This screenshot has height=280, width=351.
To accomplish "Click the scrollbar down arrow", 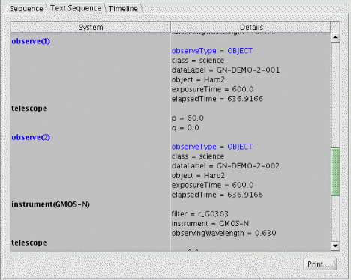I will 335,246.
